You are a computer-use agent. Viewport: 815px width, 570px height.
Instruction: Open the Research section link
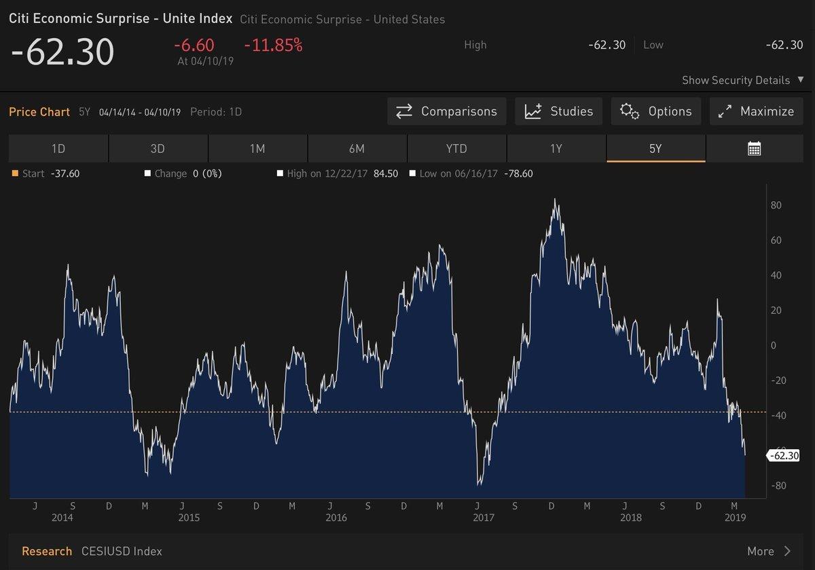pyautogui.click(x=46, y=551)
